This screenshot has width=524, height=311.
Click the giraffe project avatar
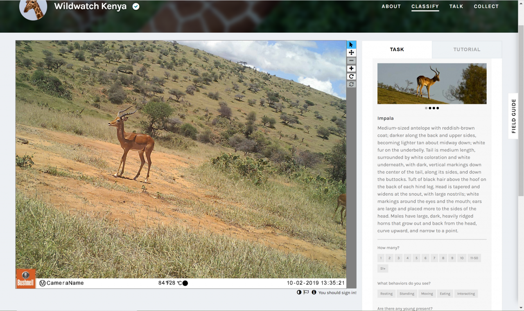(33, 7)
